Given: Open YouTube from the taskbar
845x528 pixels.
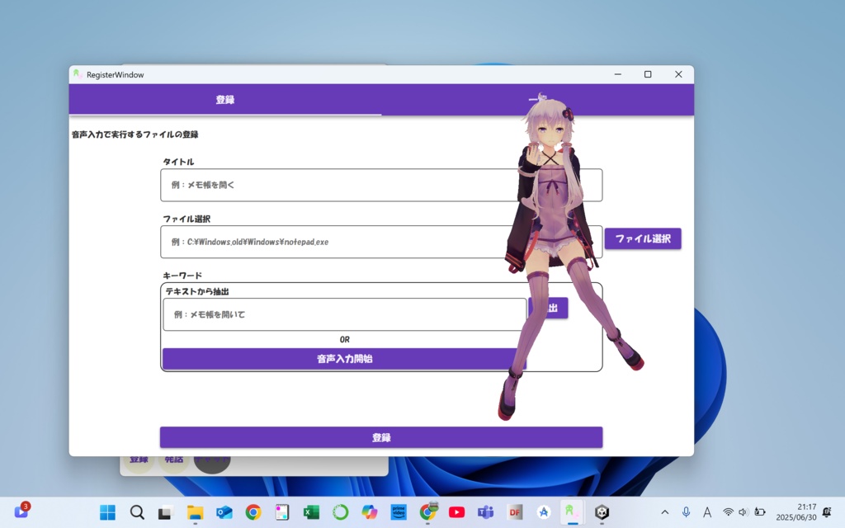Looking at the screenshot, I should tap(456, 511).
